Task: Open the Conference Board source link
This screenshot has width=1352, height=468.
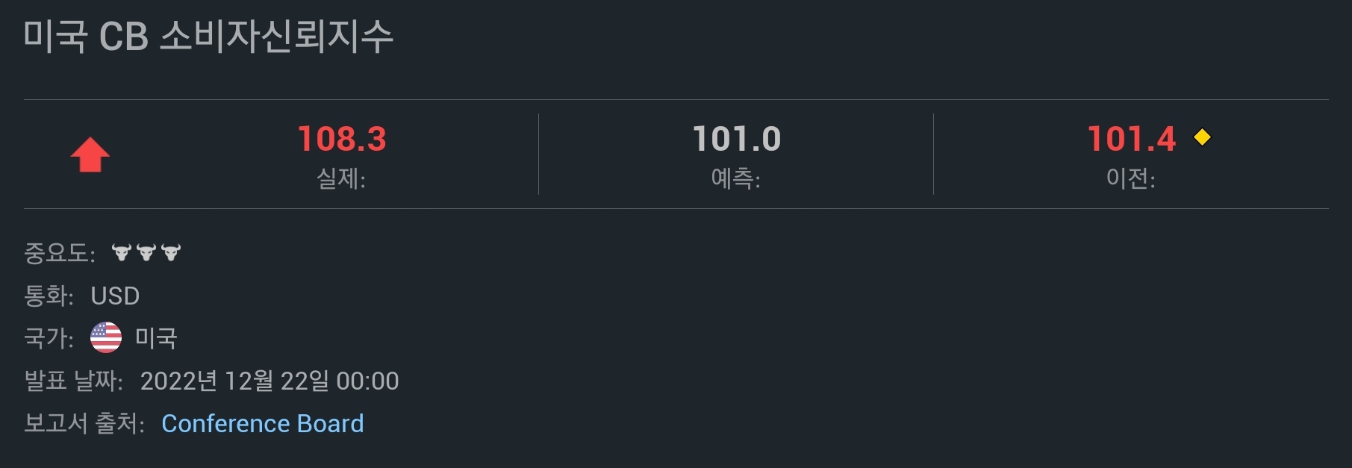Action: [x=263, y=423]
